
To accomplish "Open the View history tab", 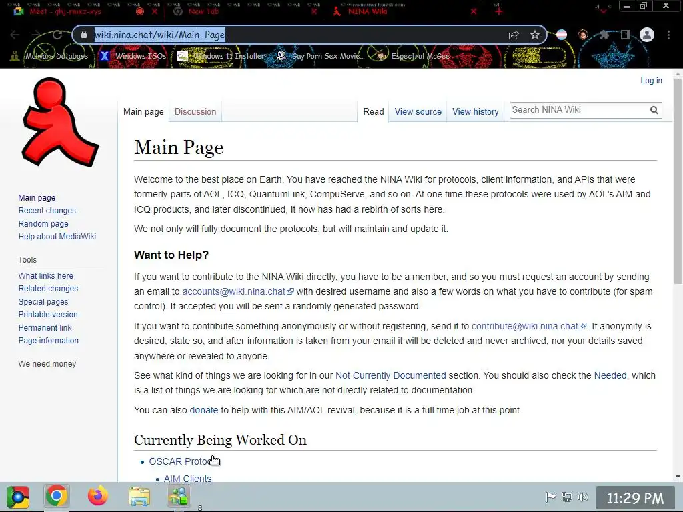I will click(x=475, y=112).
